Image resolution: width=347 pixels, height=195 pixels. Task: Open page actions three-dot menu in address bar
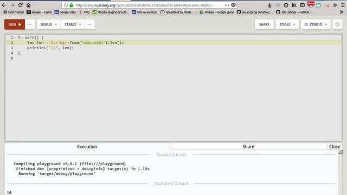pos(227,5)
